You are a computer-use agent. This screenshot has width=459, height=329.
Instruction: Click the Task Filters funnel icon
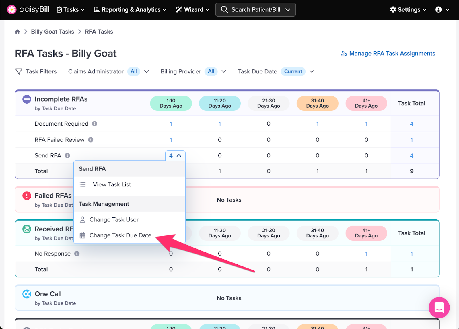[19, 71]
